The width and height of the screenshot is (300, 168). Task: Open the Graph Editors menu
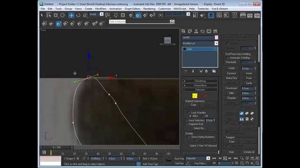click(132, 9)
